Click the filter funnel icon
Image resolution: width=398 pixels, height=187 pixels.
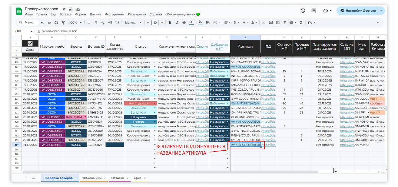(285, 23)
